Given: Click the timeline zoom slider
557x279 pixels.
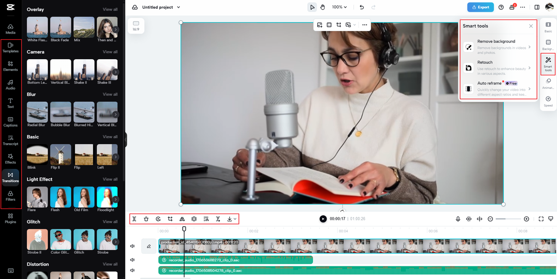Looking at the screenshot, I should [x=508, y=219].
